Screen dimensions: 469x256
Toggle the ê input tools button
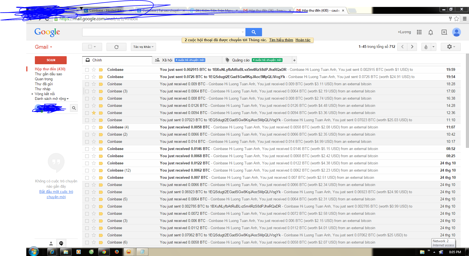(x=426, y=47)
